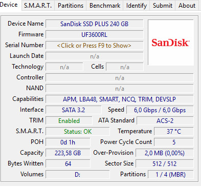Open the Submit tab

(x=163, y=6)
